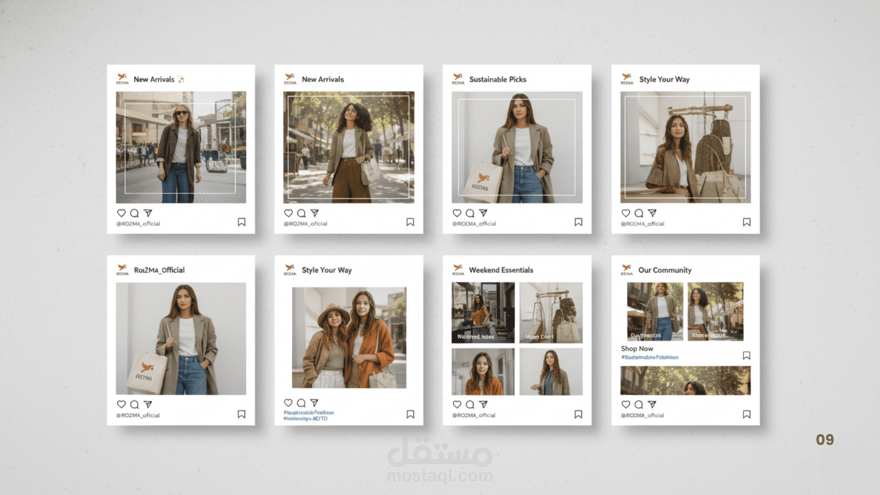880x495 pixels.
Task: Click the mostaql.com watermark
Action: 440,476
